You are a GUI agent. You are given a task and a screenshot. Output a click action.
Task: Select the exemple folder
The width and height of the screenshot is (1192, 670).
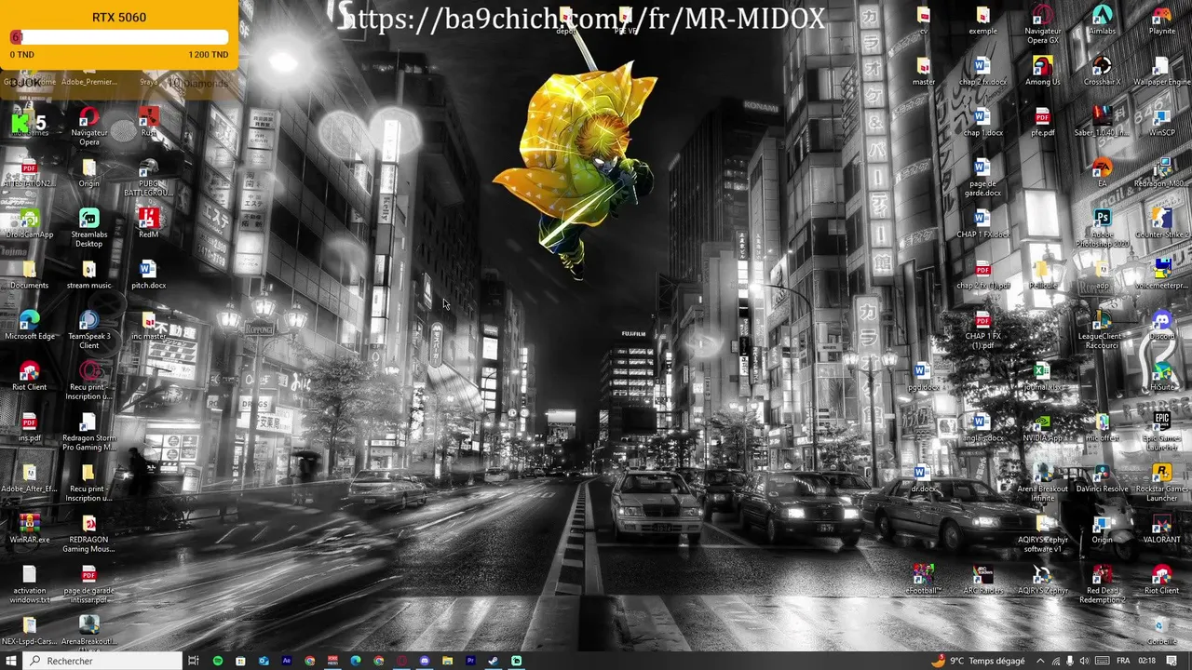(982, 20)
